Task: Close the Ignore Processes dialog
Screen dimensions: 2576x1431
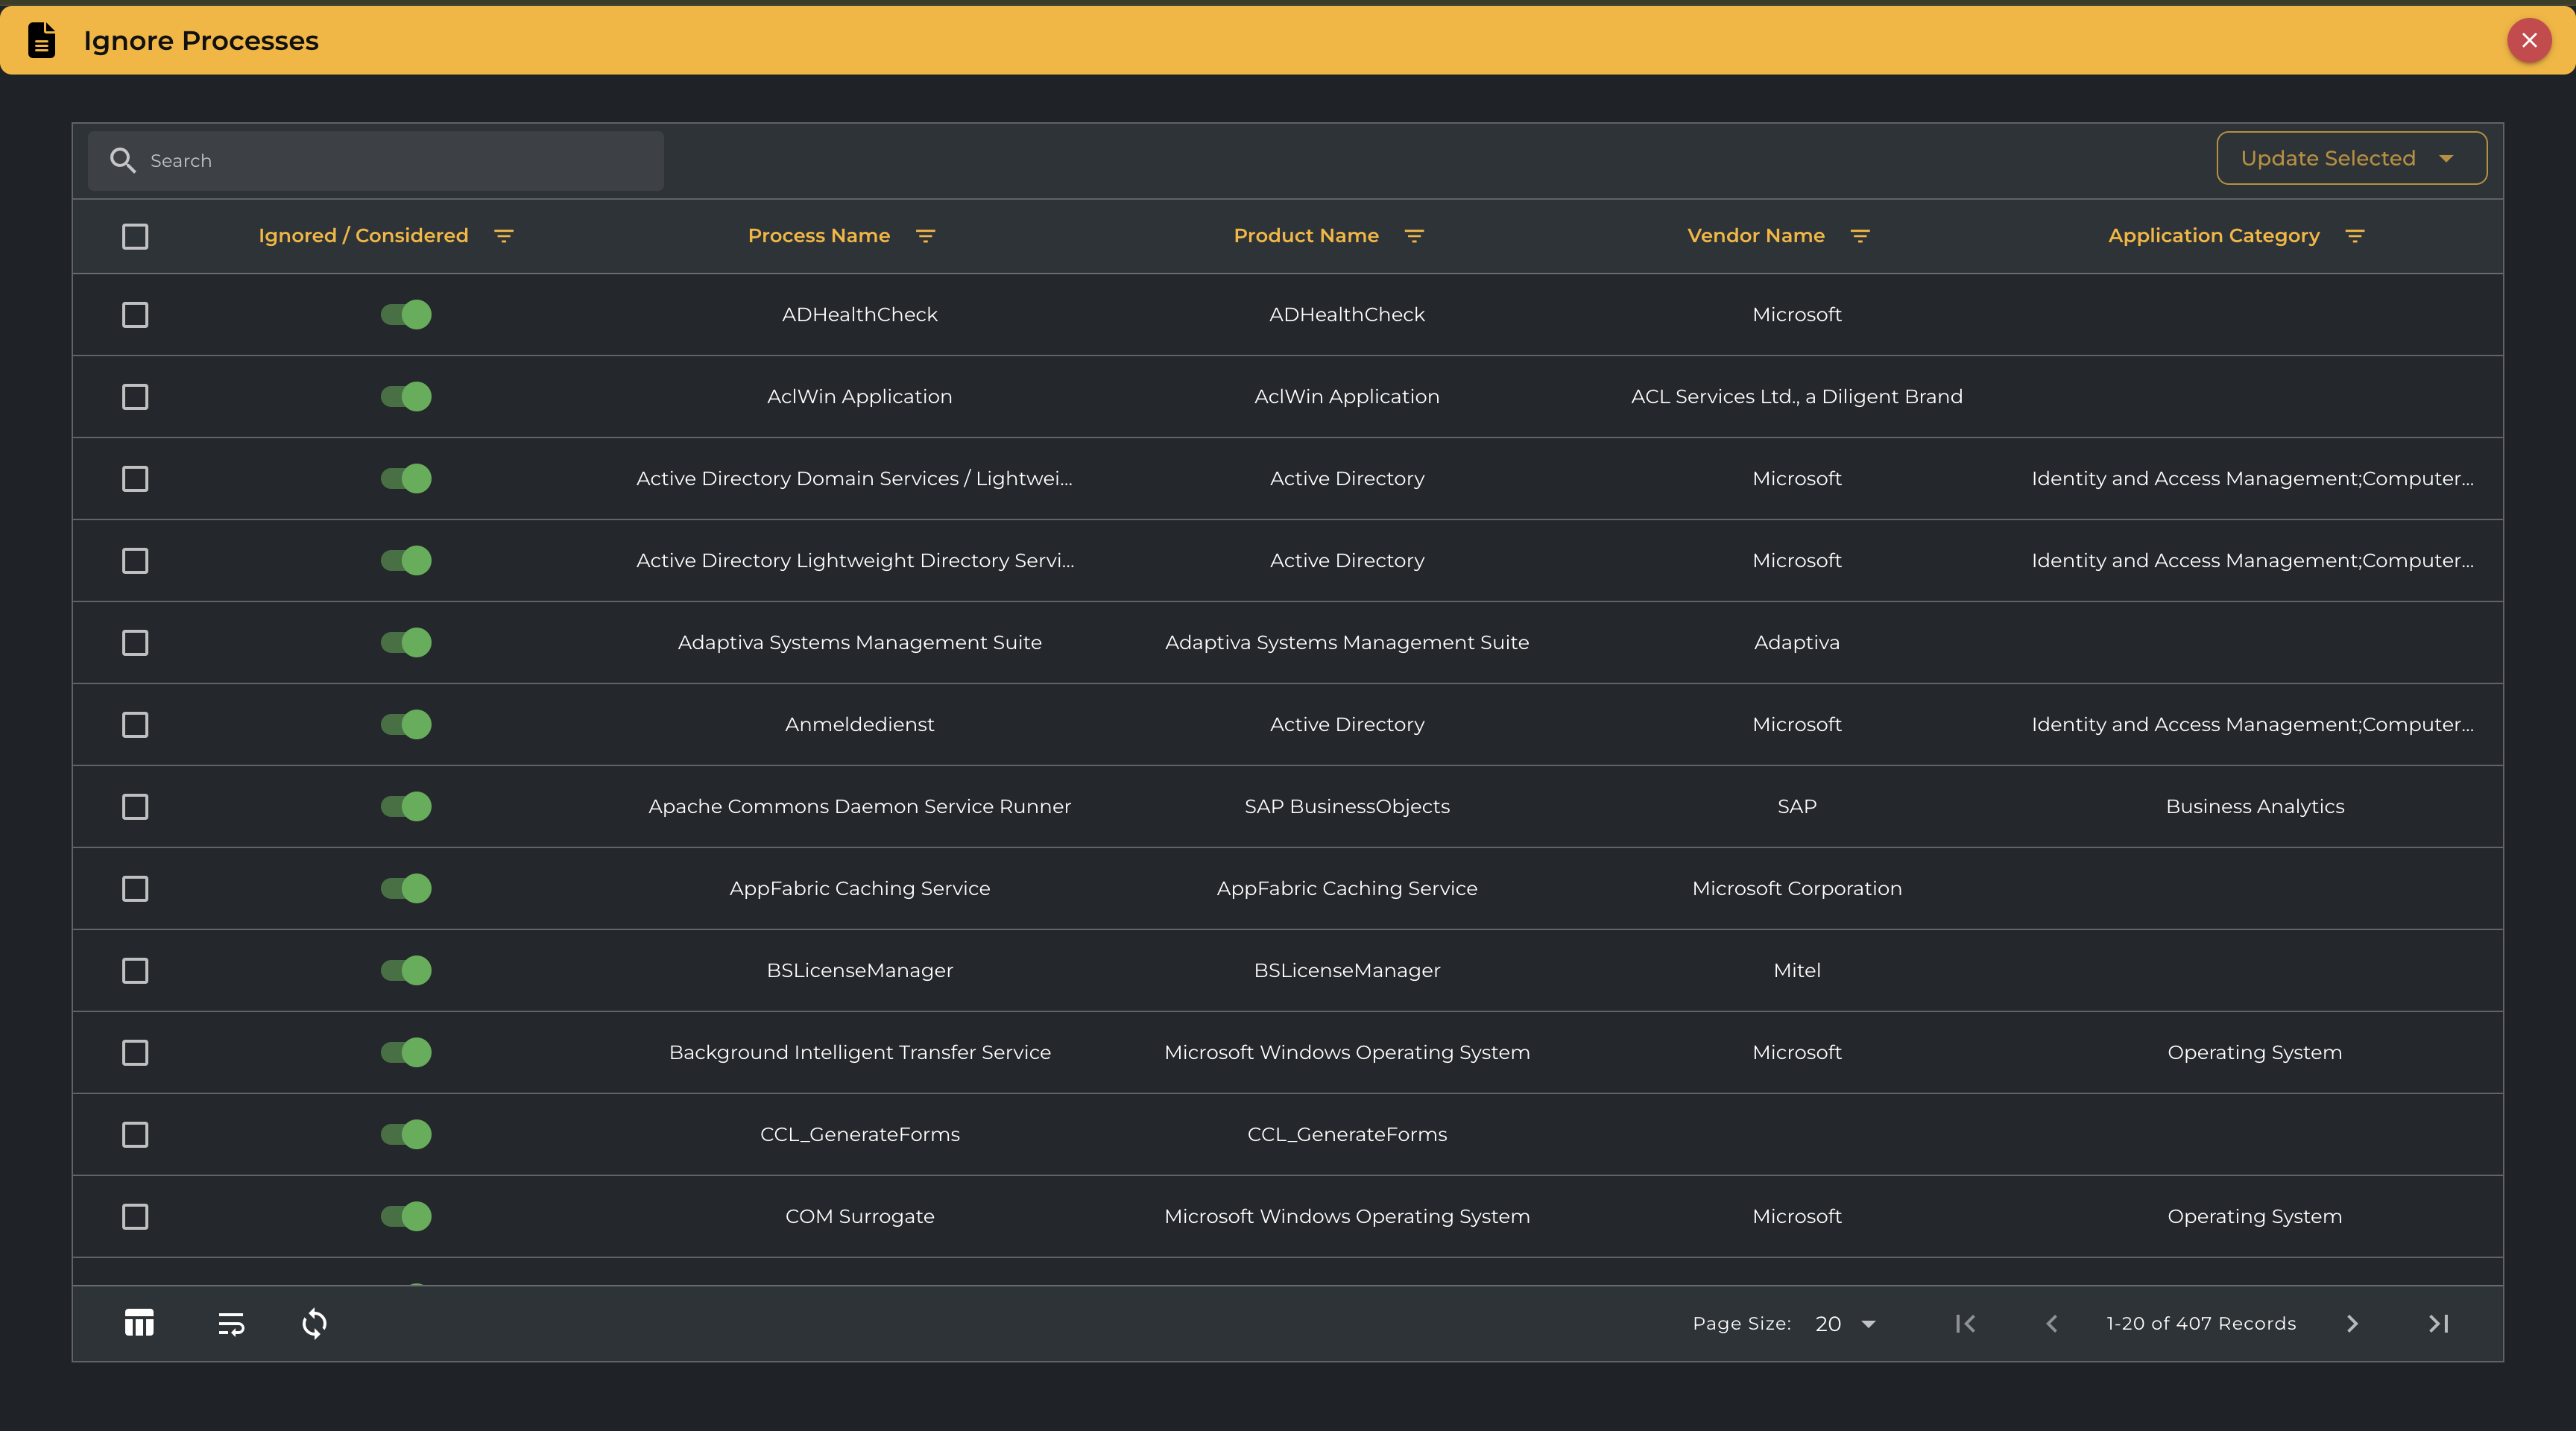Action: tap(2528, 40)
